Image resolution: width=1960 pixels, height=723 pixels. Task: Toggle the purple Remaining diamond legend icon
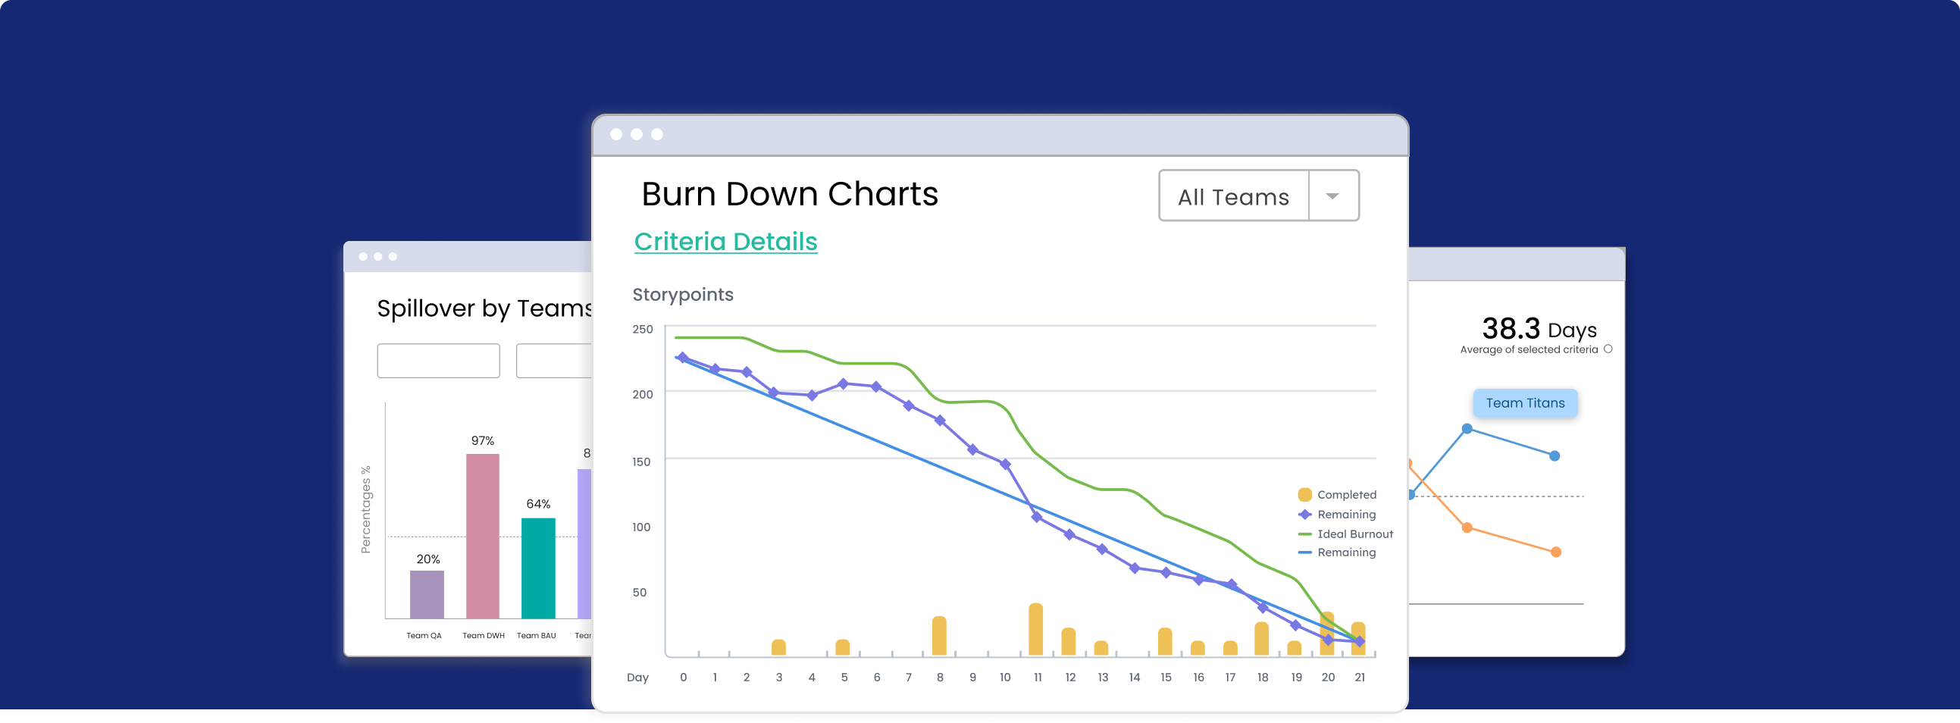(1305, 515)
